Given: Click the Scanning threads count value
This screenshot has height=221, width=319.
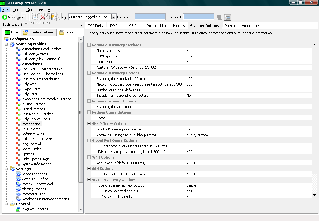Looking at the screenshot, I should coord(249,107).
